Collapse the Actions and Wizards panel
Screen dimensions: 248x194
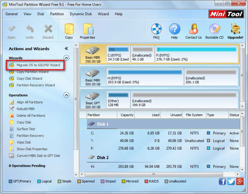(x=66, y=49)
